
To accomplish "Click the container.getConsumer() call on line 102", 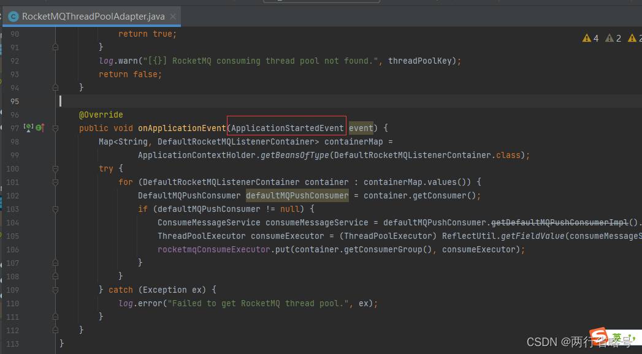I will click(419, 196).
